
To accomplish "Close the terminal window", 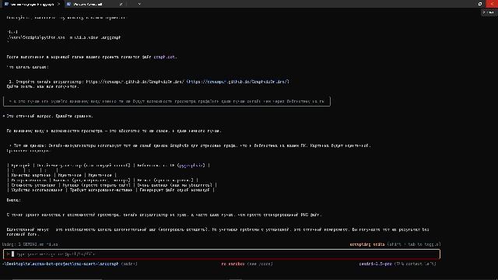I will pyautogui.click(x=492, y=4).
